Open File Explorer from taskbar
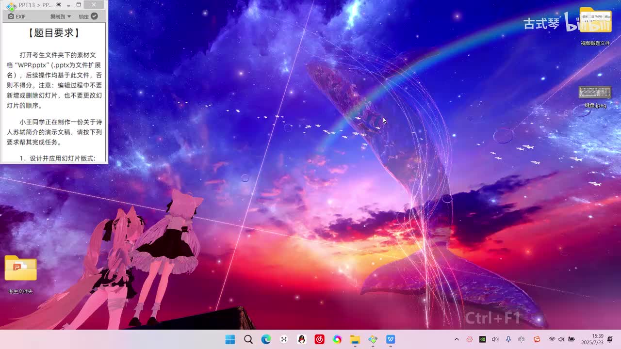Viewport: 621px width, 349px height. pos(355,339)
